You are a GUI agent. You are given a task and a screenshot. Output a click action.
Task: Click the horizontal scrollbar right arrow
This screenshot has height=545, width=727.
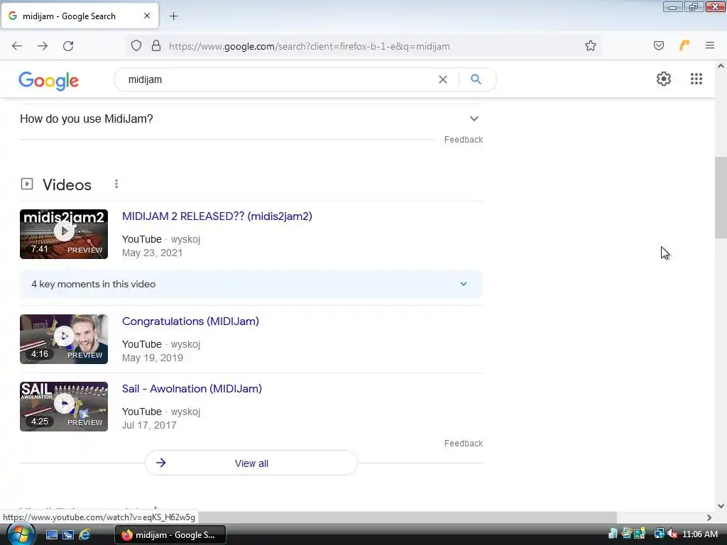coord(709,517)
